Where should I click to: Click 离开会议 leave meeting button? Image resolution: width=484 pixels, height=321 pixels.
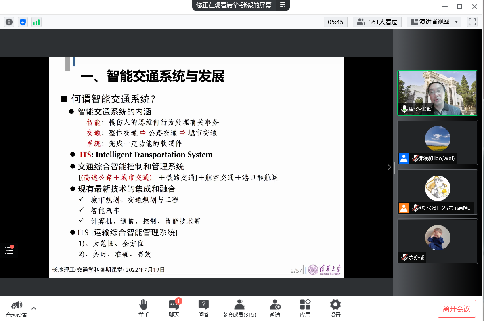click(456, 308)
